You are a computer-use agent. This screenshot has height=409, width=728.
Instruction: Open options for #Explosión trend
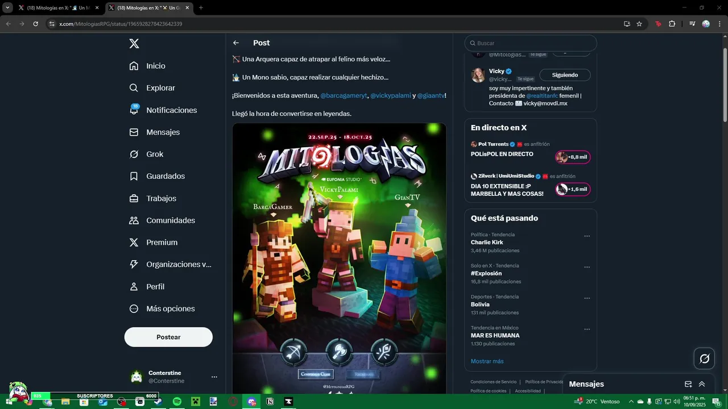(587, 267)
